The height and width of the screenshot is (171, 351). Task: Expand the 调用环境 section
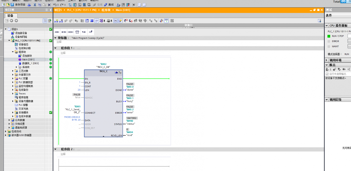pos(327,60)
